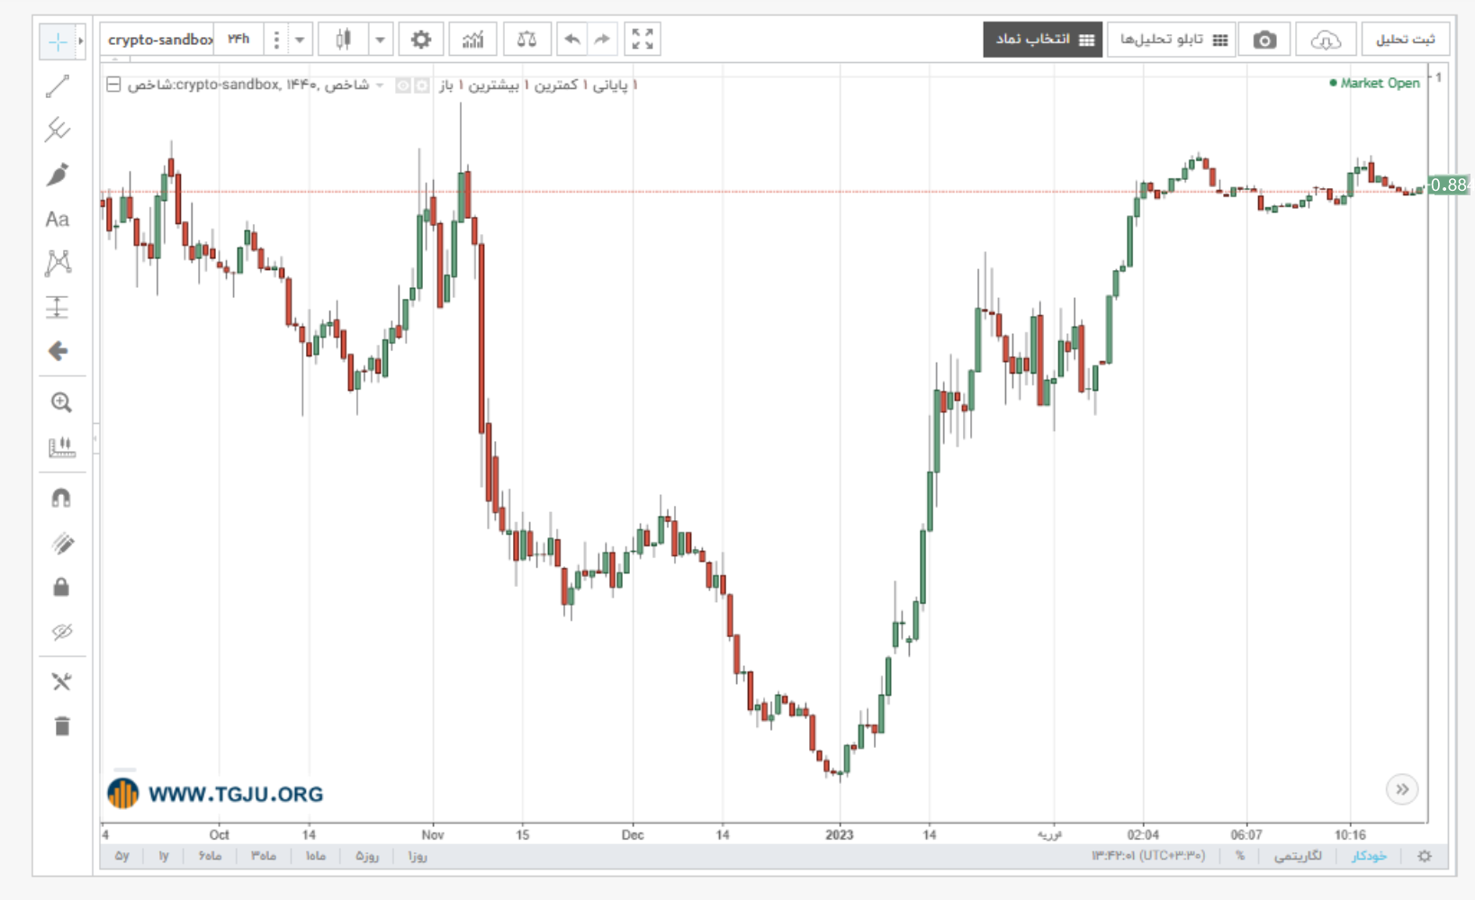Toggle the logarithmic scale option

[x=1298, y=856]
